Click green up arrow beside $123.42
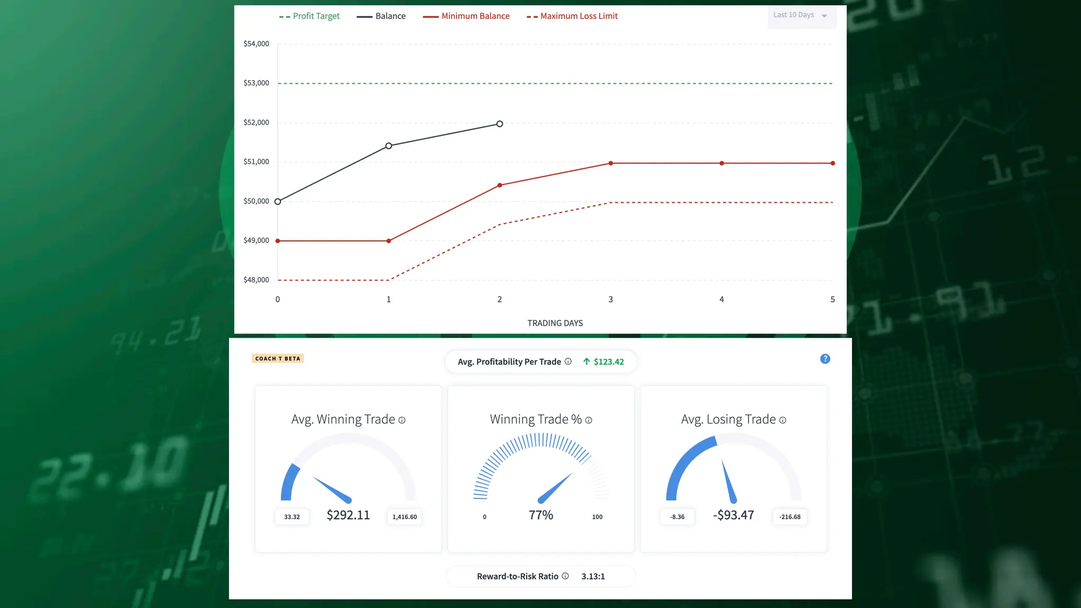Image resolution: width=1081 pixels, height=608 pixels. pyautogui.click(x=586, y=362)
